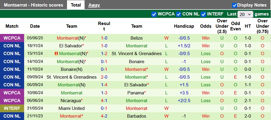Open the Panama team link
Viewport: 271px width, 120px height.
click(x=136, y=93)
